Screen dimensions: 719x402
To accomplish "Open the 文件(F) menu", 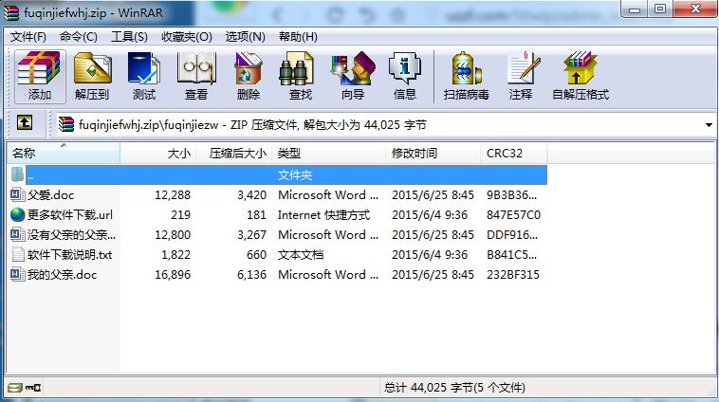I will [28, 37].
